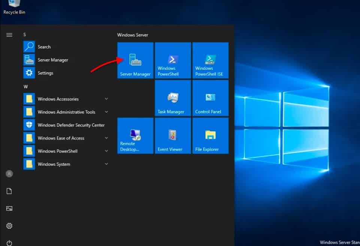The width and height of the screenshot is (360, 246).
Task: Open Pictures from the Start sidebar
Action: 9,208
